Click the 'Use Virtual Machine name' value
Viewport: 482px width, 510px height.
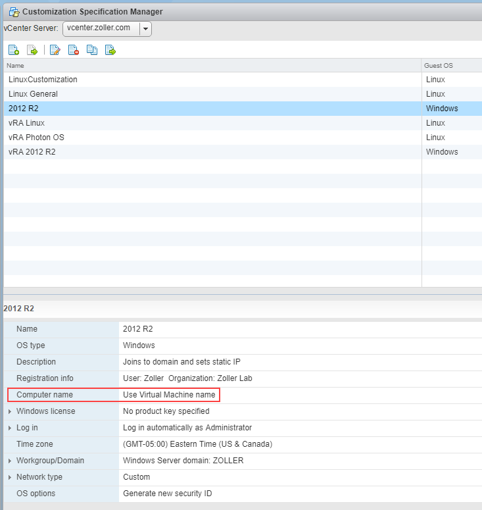coord(169,395)
